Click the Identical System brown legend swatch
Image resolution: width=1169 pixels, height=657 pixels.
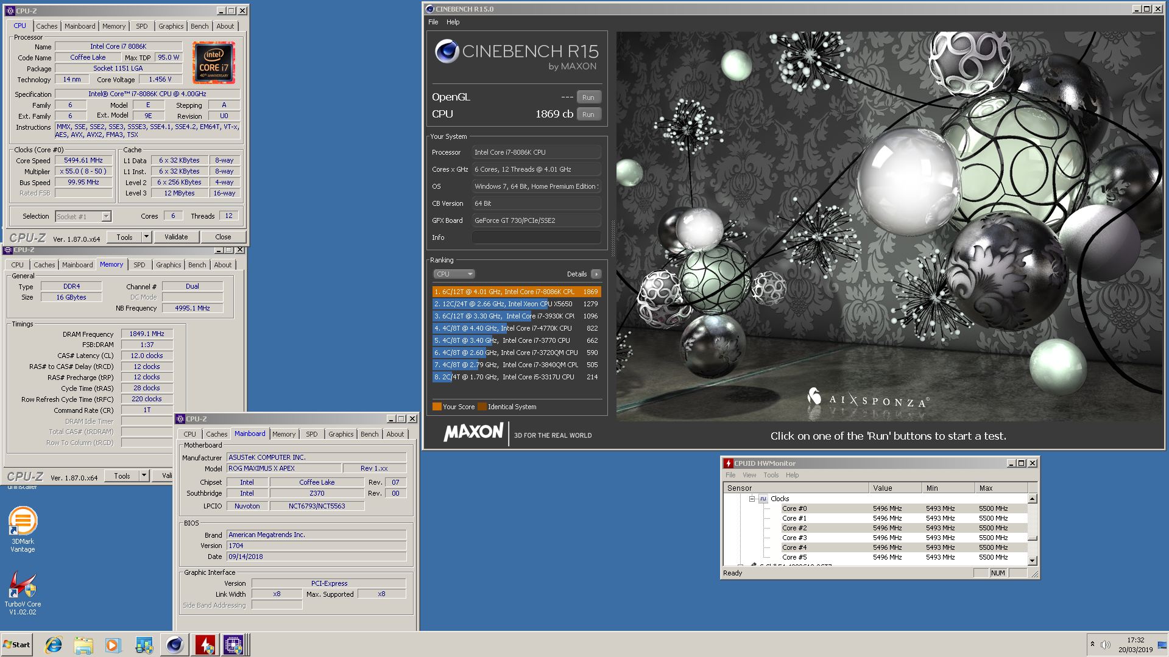tap(482, 407)
